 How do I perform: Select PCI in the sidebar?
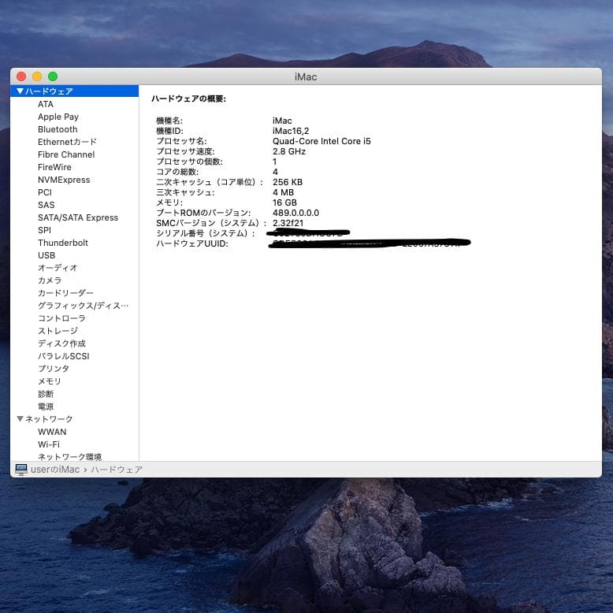pos(45,192)
